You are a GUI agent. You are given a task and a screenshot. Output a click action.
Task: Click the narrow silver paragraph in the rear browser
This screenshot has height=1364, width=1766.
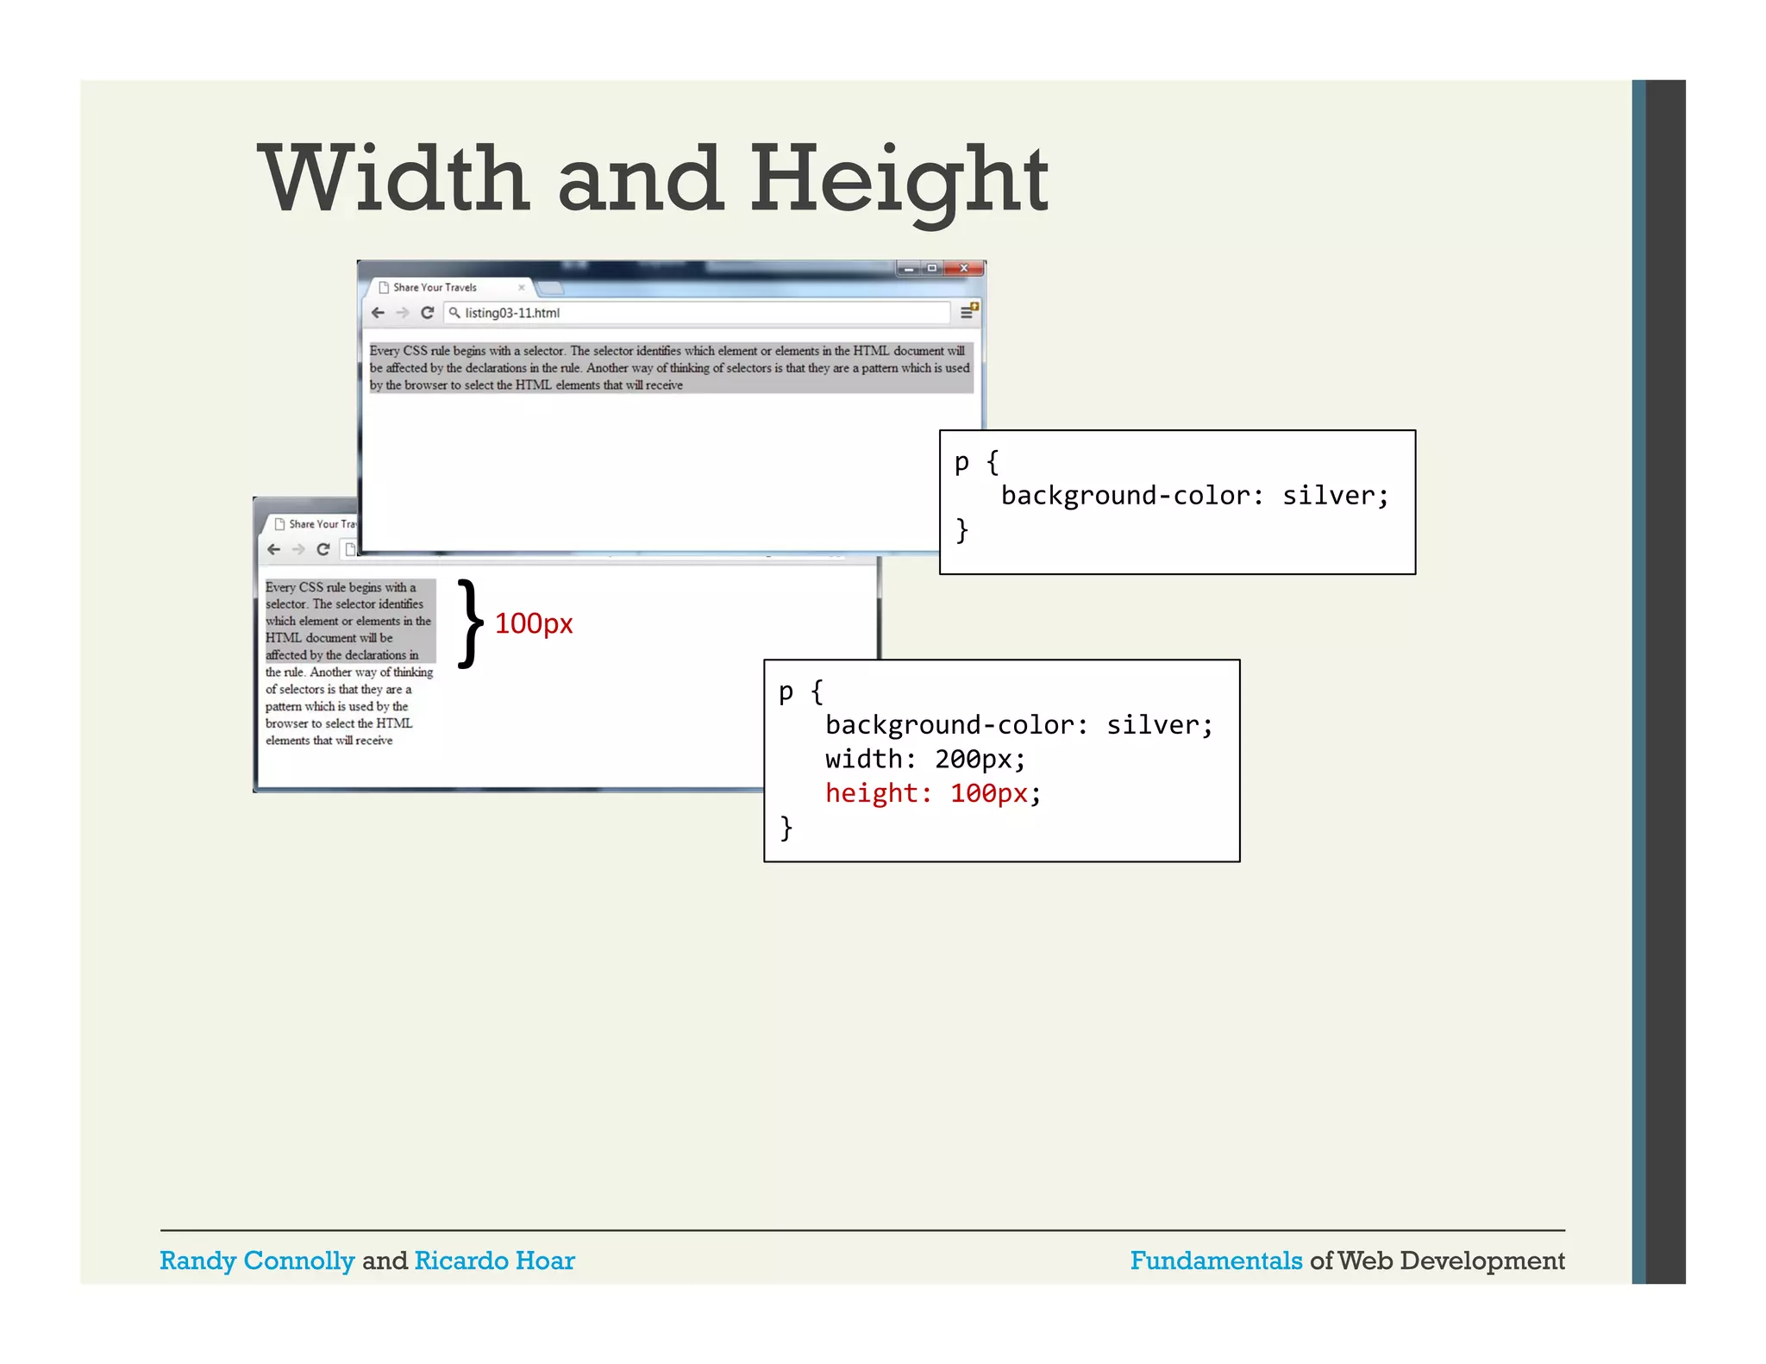(350, 621)
